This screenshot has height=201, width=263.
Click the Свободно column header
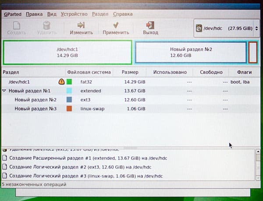tap(211, 72)
